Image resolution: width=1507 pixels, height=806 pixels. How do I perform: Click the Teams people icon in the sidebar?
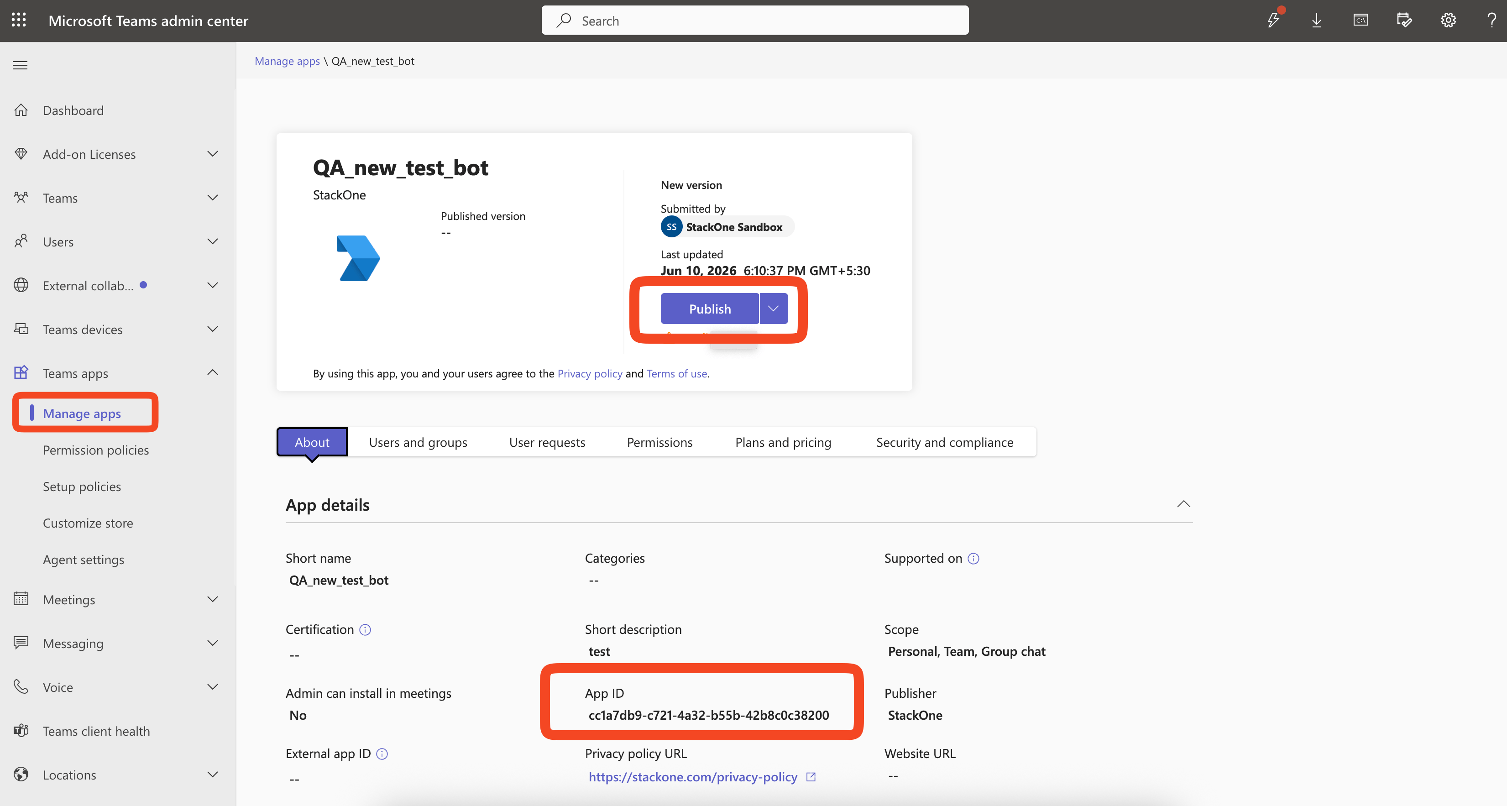[x=21, y=198]
